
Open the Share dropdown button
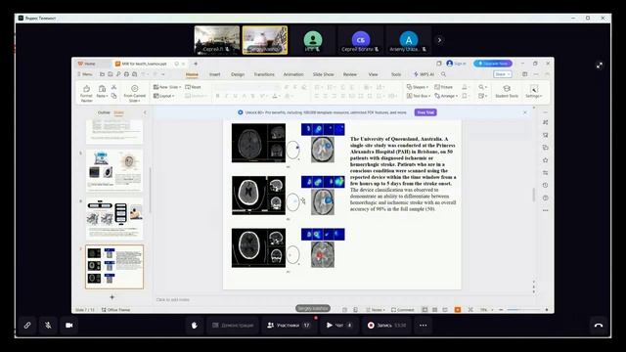(502, 74)
